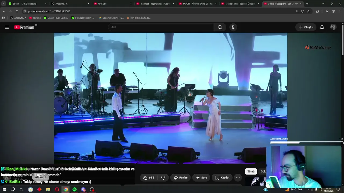Viewport: 344px width, 193px height.
Task: Bookmark this page with star icon
Action: [308, 11]
